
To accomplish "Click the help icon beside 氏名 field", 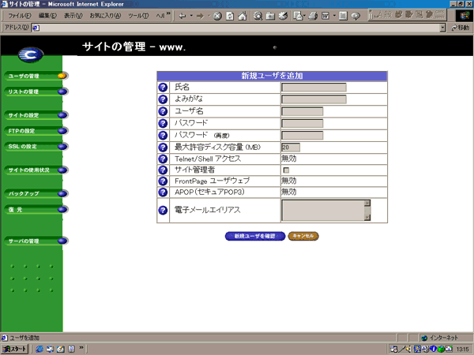I will click(x=164, y=88).
